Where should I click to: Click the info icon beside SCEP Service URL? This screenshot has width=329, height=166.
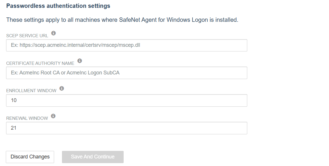[x=54, y=33]
